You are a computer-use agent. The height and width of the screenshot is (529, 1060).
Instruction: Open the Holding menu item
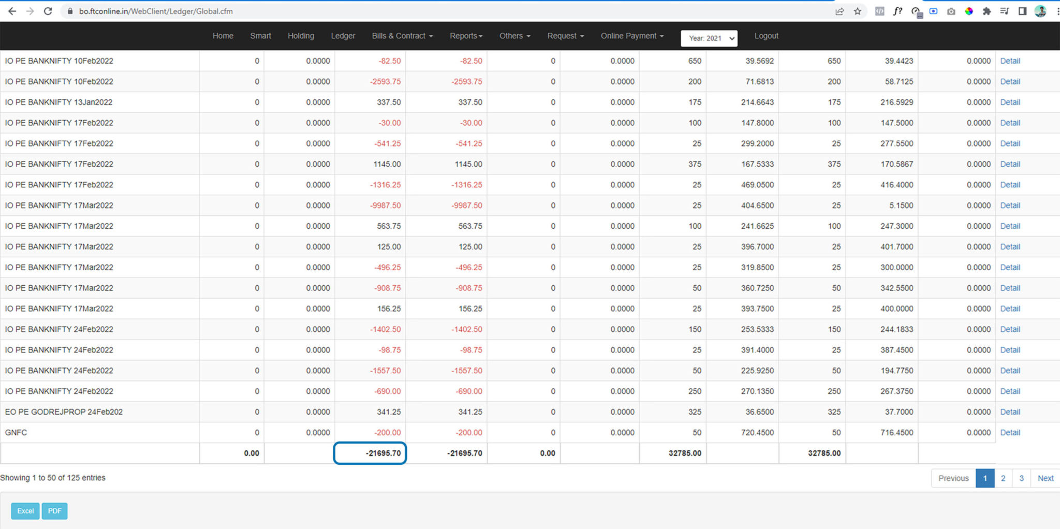click(301, 36)
